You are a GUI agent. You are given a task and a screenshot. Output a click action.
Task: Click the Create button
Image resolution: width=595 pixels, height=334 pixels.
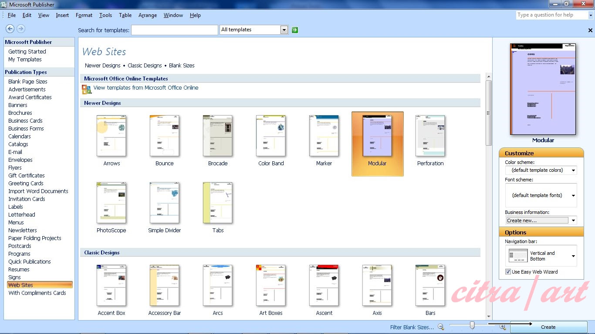click(548, 327)
